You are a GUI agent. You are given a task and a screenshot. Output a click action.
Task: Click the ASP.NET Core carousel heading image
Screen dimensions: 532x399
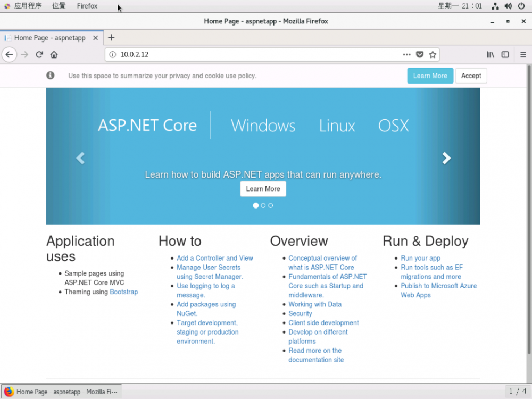(x=253, y=126)
